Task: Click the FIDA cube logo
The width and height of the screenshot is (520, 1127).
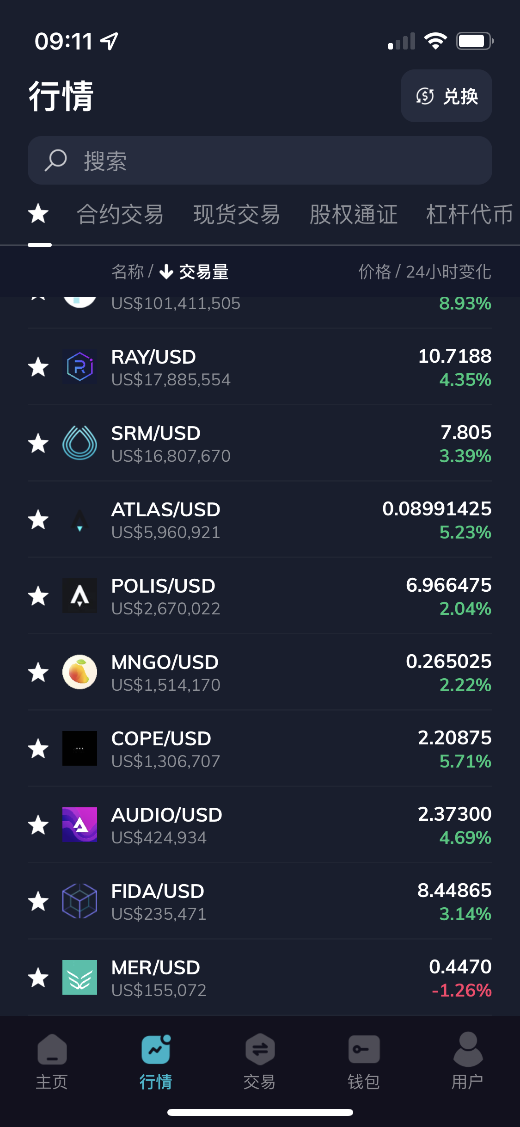Action: [x=80, y=901]
